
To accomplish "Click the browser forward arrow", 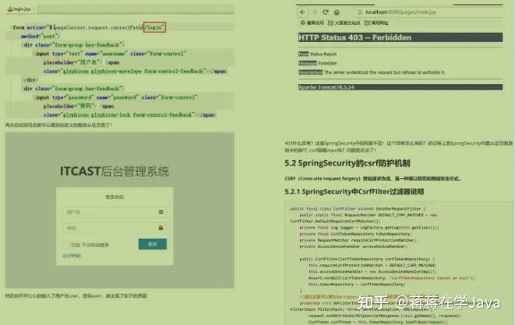I will 314,12.
